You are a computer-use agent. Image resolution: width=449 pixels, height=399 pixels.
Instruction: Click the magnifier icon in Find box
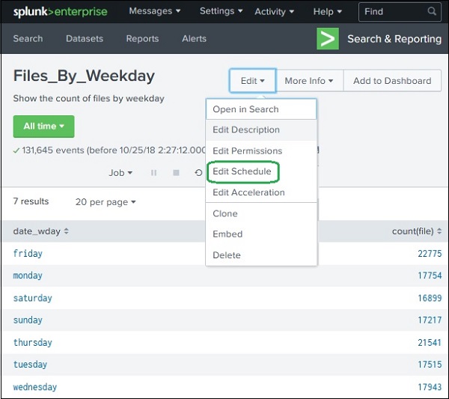click(x=432, y=11)
